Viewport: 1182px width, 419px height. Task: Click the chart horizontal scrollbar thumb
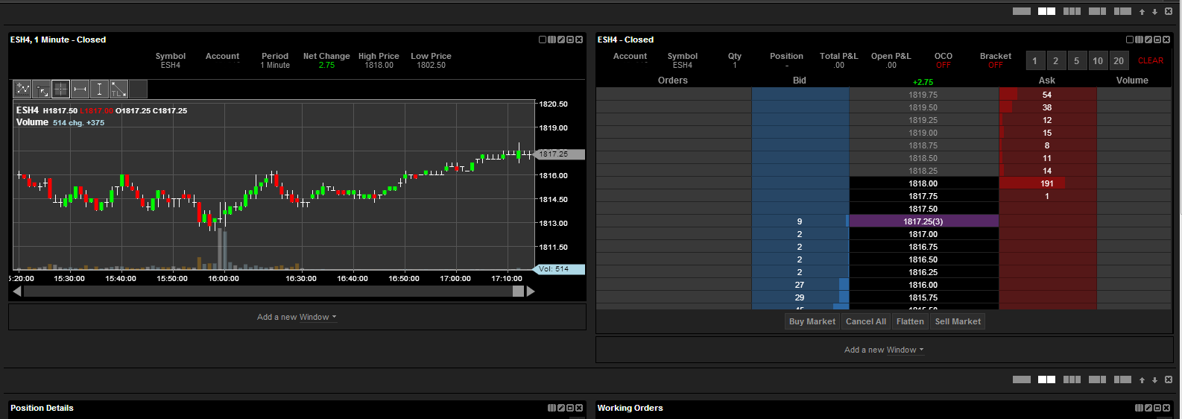(518, 292)
